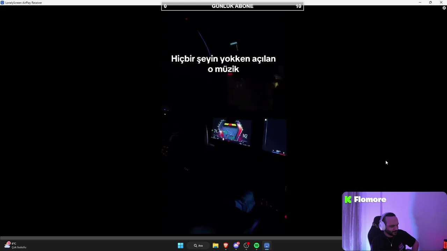Viewport: 447px width, 251px height.
Task: Restore down the LonelyScreen window
Action: (430, 2)
